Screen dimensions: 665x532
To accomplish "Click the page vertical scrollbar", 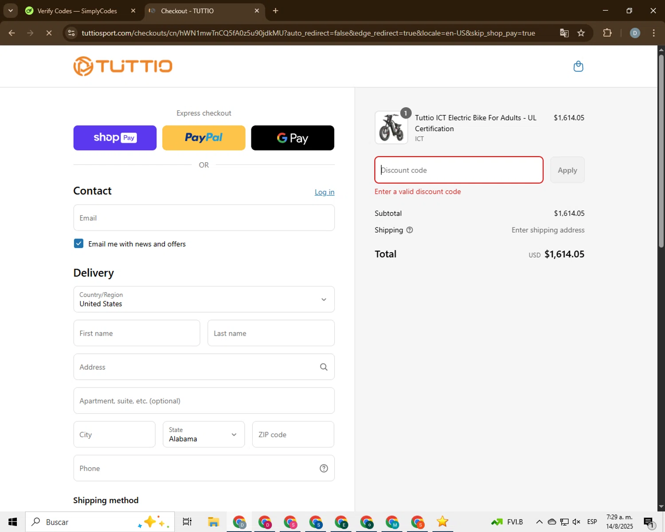I will click(x=661, y=151).
